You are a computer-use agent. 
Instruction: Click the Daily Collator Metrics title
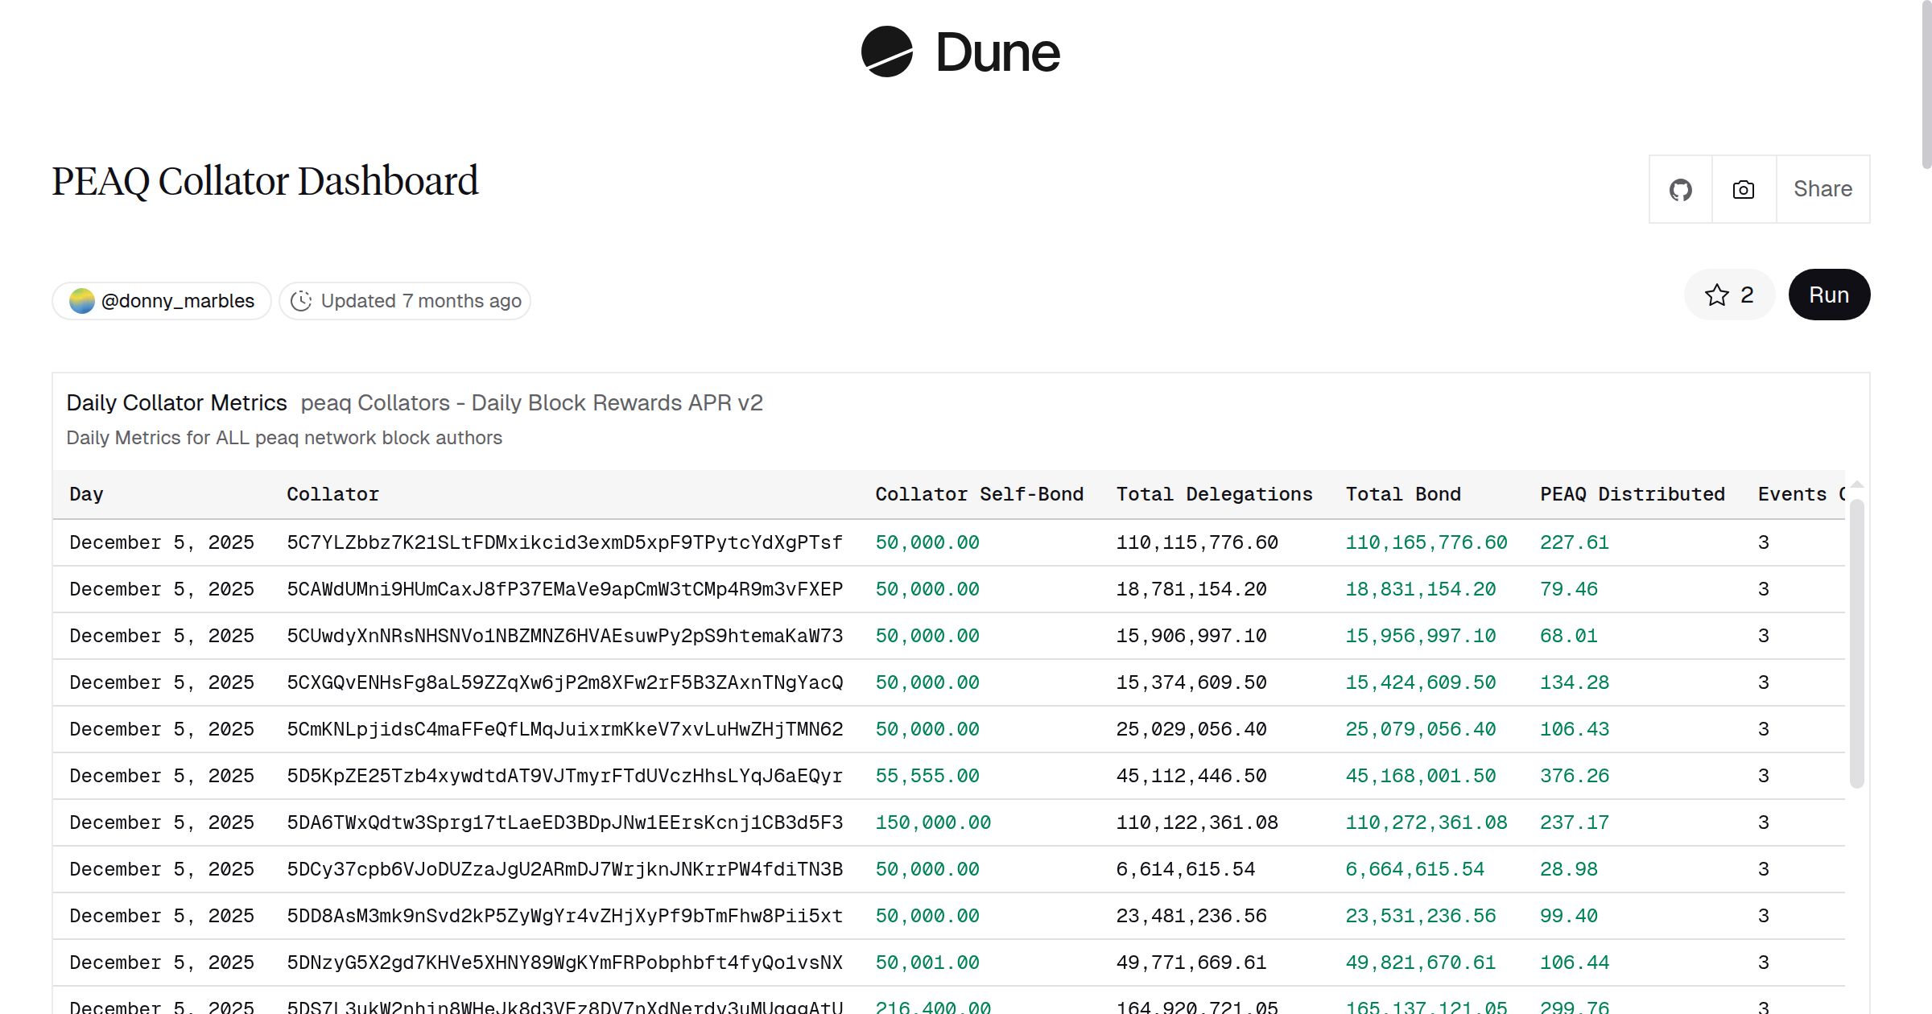tap(176, 402)
